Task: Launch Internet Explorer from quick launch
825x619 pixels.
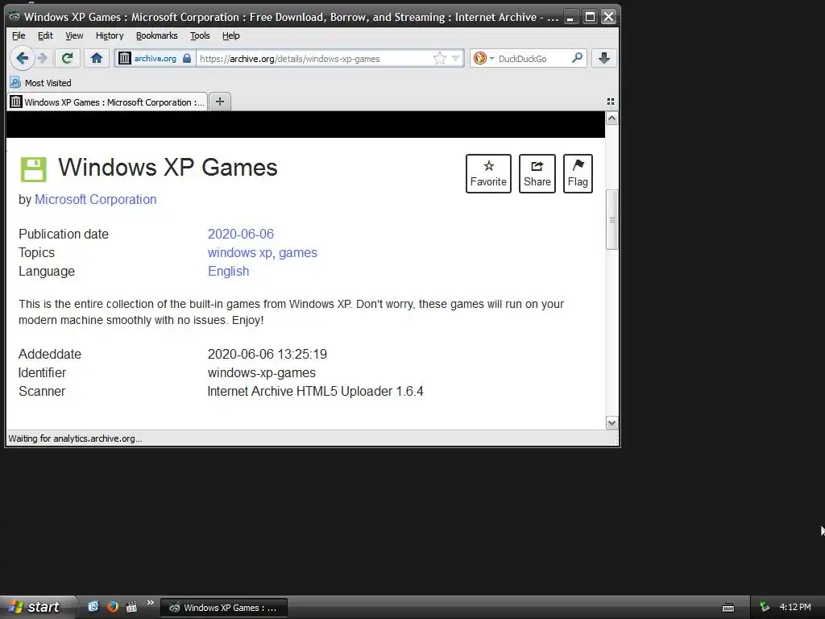Action: (x=93, y=607)
